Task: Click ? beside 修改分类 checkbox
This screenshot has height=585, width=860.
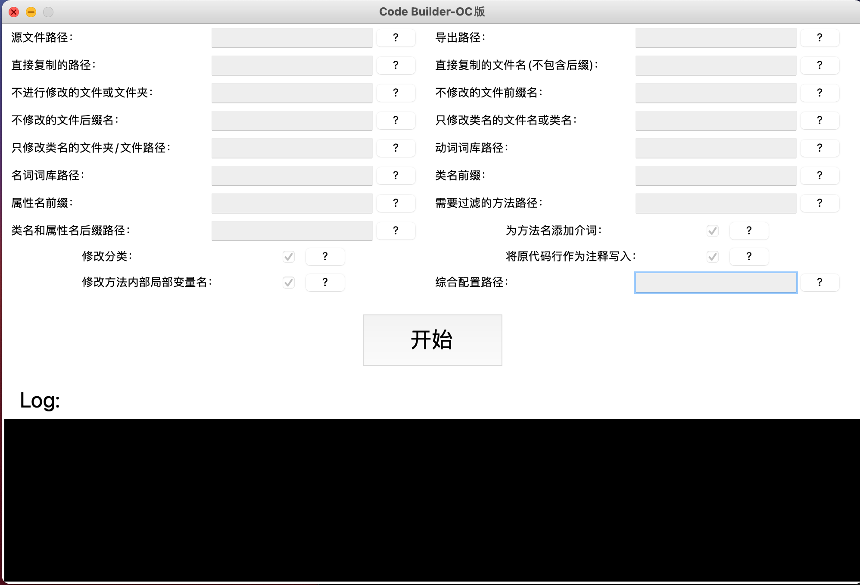Action: (325, 257)
